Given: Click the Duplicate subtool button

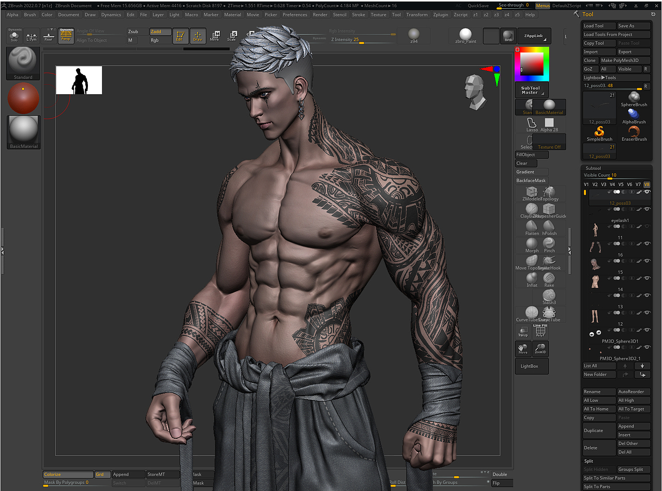Looking at the screenshot, I should click(x=599, y=430).
